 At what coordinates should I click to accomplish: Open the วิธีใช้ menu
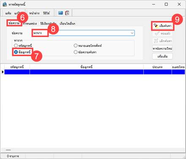[x=46, y=13]
